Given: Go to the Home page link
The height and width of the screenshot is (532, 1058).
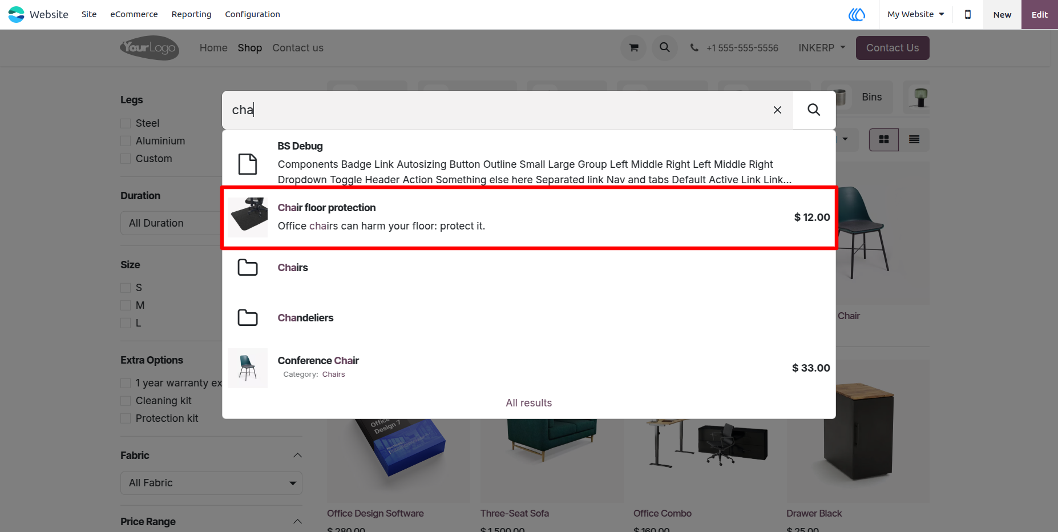Looking at the screenshot, I should click(x=213, y=48).
